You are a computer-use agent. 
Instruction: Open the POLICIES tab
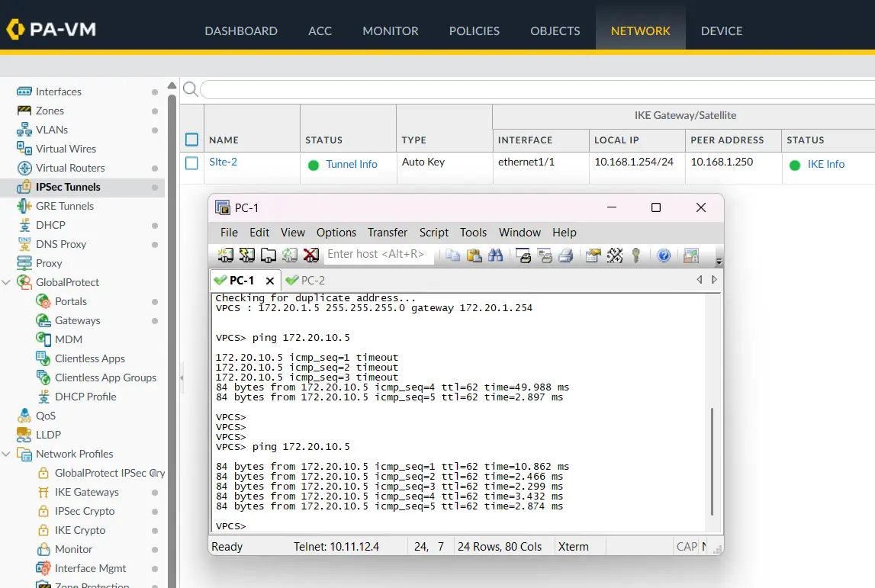474,31
